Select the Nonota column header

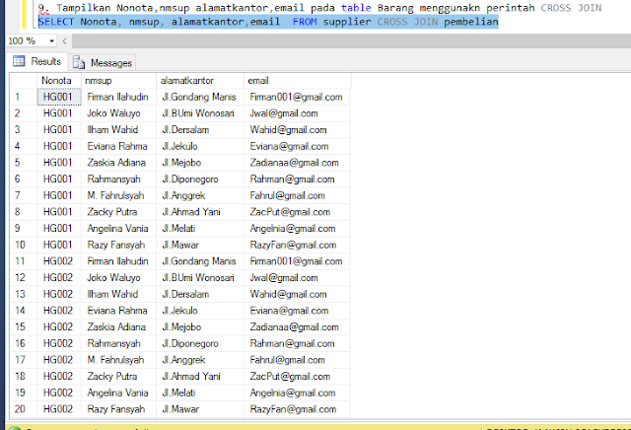[59, 81]
